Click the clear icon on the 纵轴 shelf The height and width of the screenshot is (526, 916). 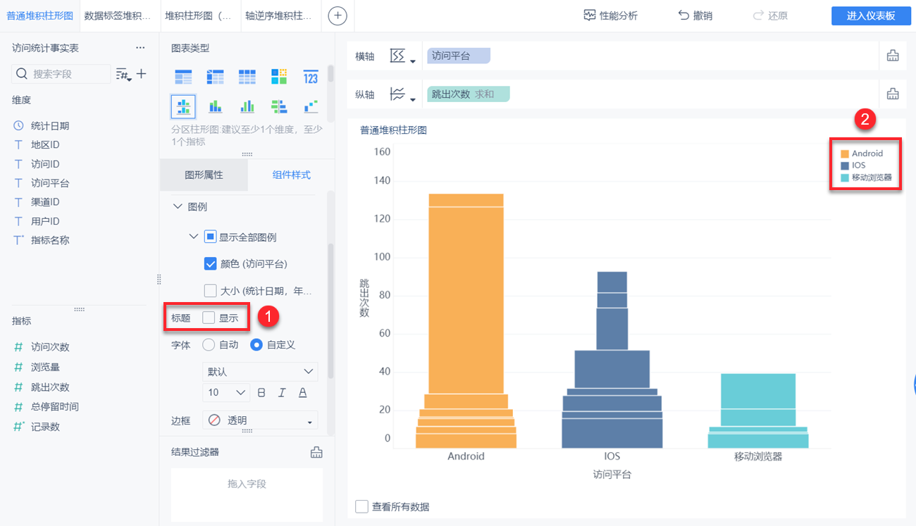(x=893, y=94)
